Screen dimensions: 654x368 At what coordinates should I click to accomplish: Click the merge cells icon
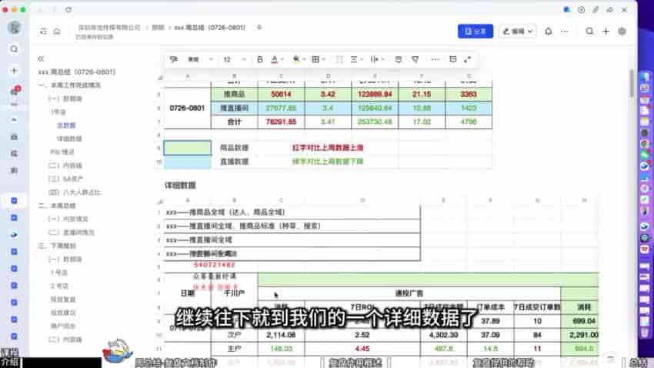click(339, 59)
